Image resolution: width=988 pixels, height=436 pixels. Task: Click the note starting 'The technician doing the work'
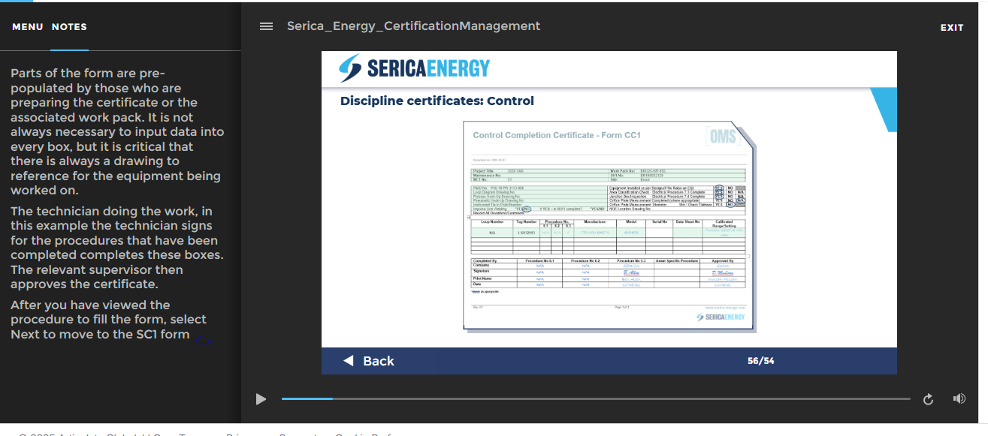pyautogui.click(x=117, y=248)
